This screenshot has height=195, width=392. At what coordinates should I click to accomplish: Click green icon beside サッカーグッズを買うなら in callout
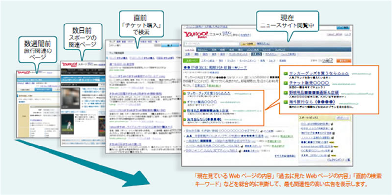click(285, 73)
